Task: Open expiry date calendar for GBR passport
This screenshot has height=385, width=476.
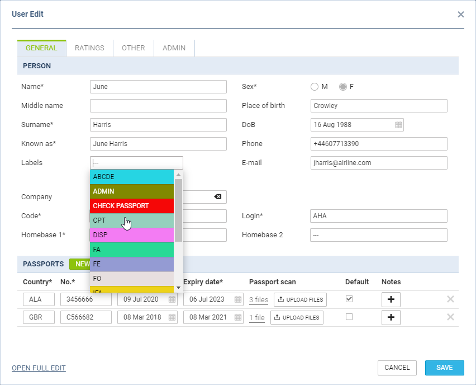Action: click(238, 317)
